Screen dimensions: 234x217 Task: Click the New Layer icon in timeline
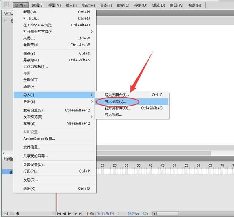tap(6, 214)
